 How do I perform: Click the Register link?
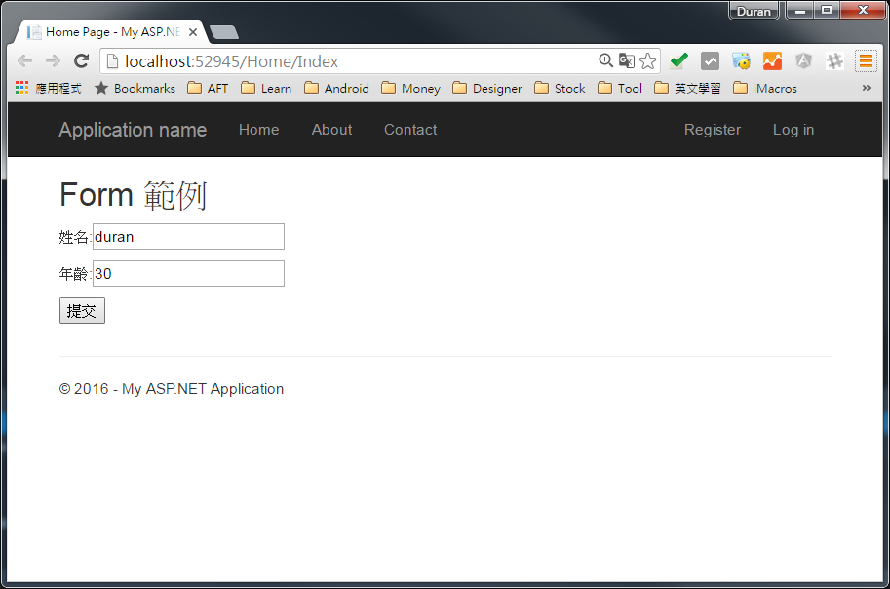click(713, 130)
